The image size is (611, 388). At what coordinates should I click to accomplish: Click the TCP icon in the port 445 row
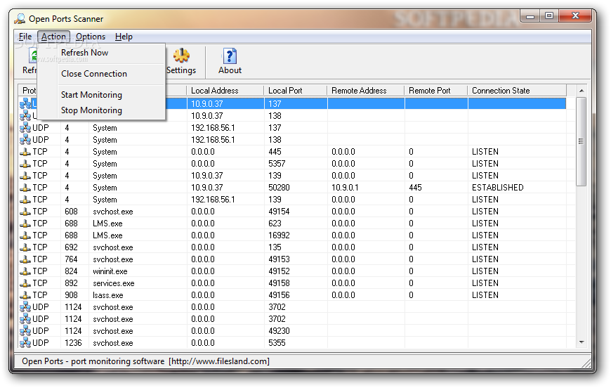click(x=25, y=152)
